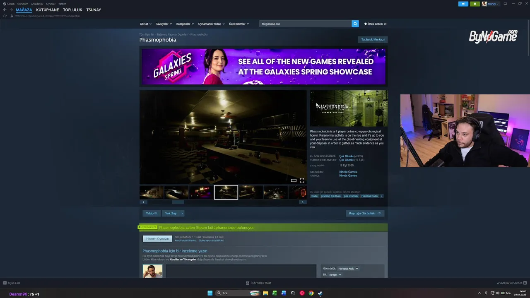
Task: Open the red YouTube Music taskbar icon
Action: 302,293
